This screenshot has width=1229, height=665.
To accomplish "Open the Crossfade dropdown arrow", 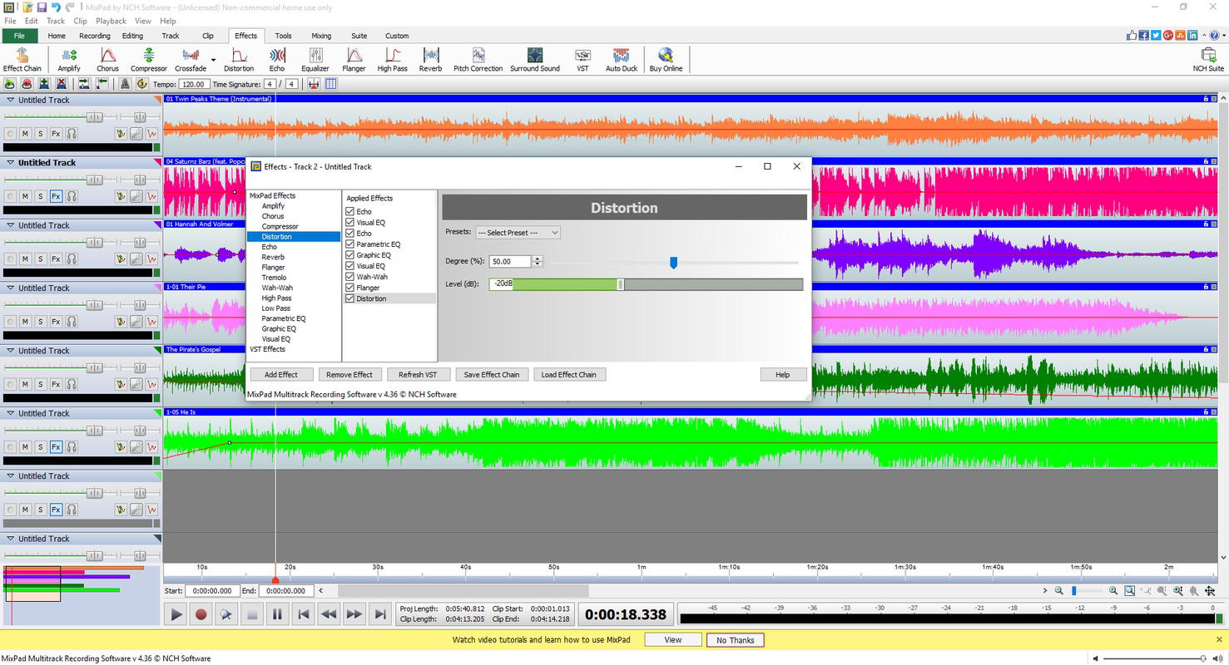I will point(213,60).
